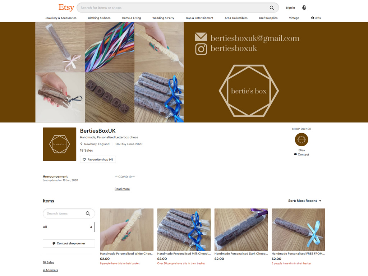Image resolution: width=368 pixels, height=276 pixels.
Task: Toggle Favourite shop heart button
Action: (x=98, y=160)
